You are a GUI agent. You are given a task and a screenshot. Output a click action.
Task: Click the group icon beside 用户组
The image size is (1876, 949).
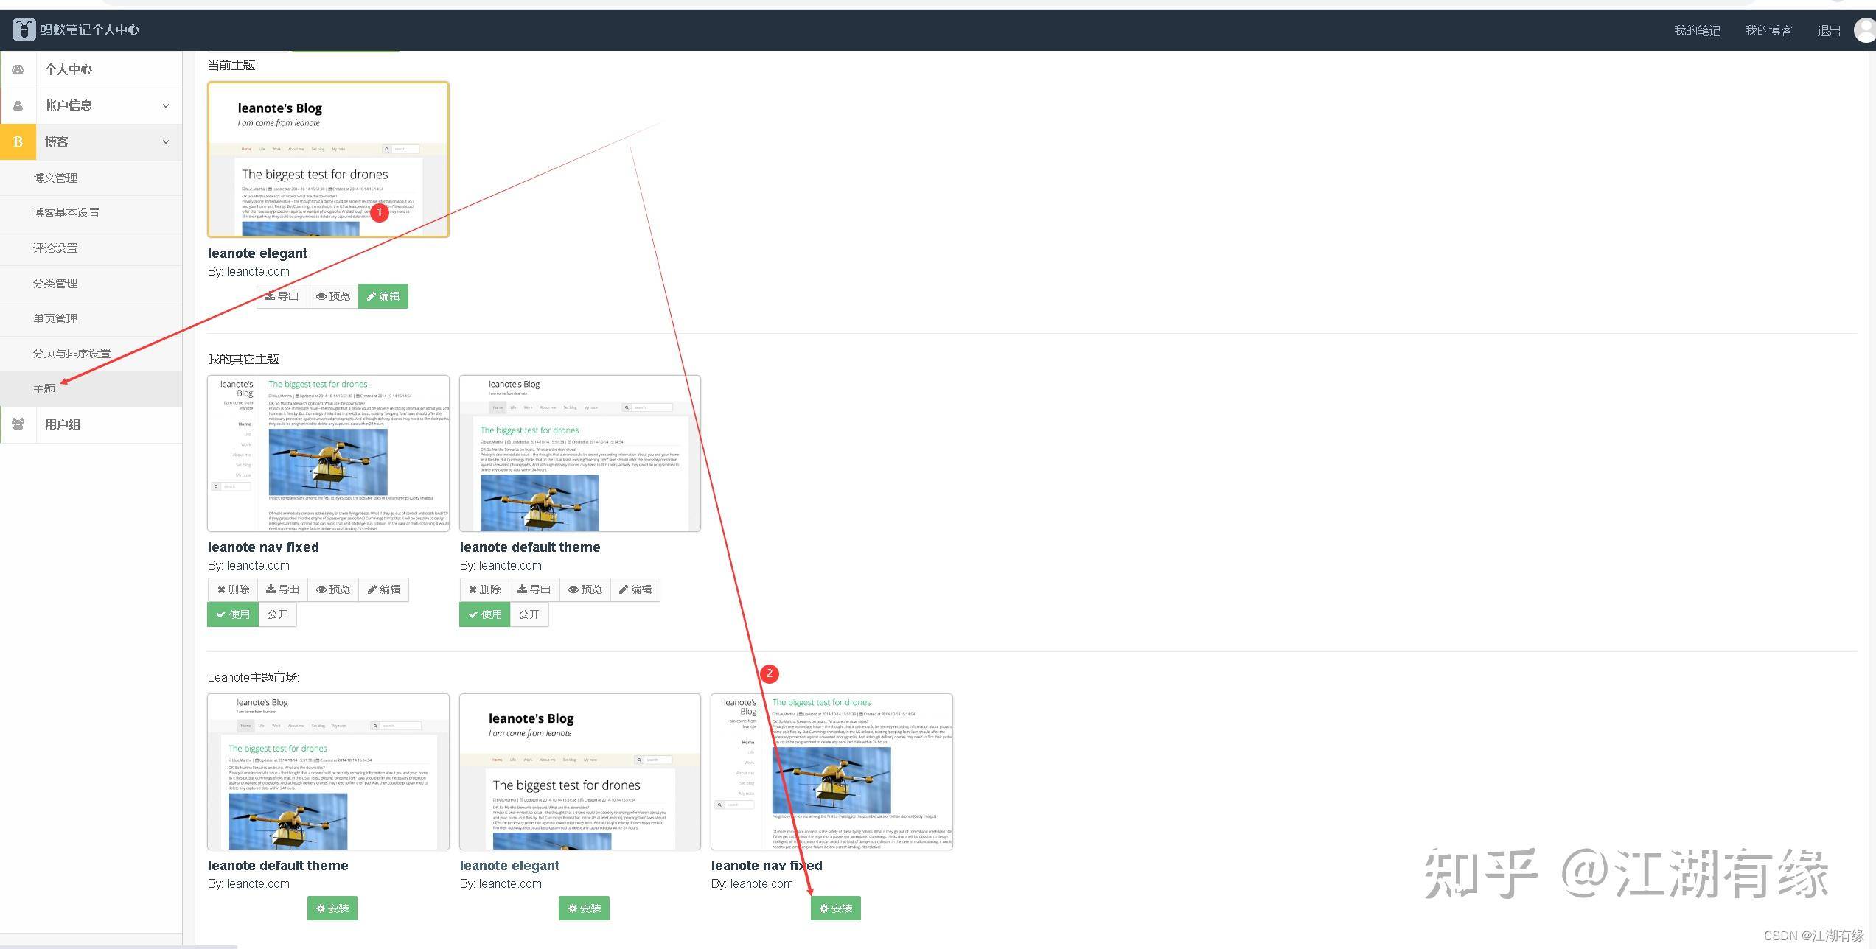click(x=18, y=424)
